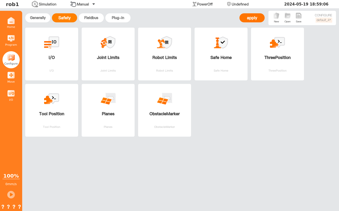Select the Safe Home checkmark icon

(x=221, y=42)
